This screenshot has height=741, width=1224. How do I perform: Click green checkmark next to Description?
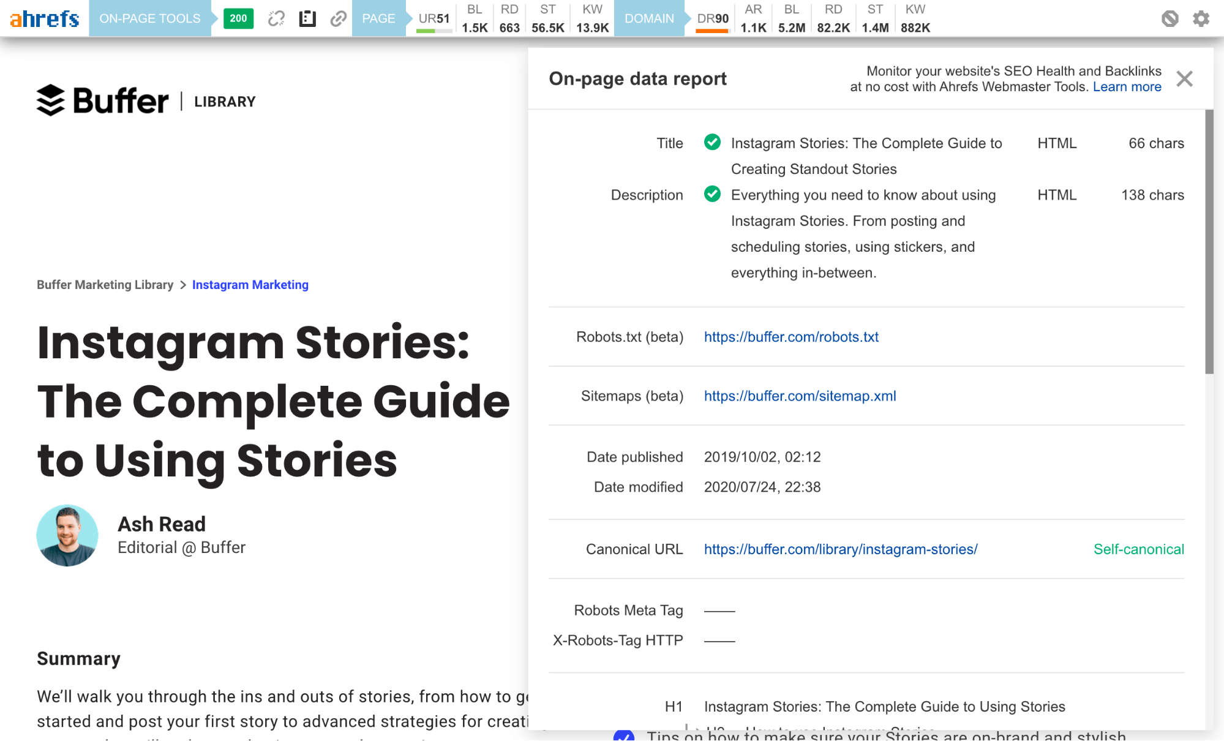coord(712,194)
